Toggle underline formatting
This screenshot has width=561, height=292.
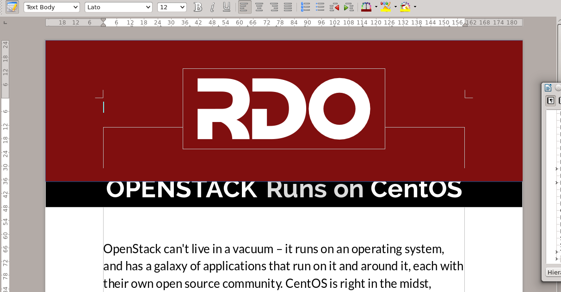pos(226,7)
